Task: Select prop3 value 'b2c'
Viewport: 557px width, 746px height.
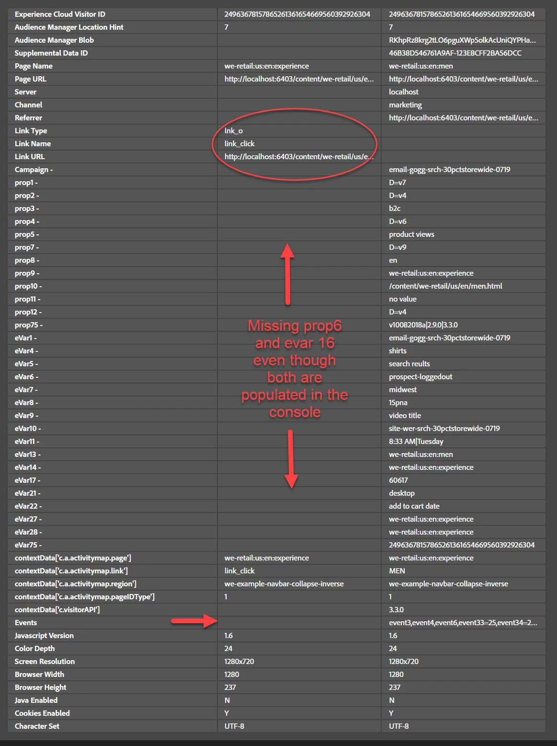Action: [x=395, y=209]
